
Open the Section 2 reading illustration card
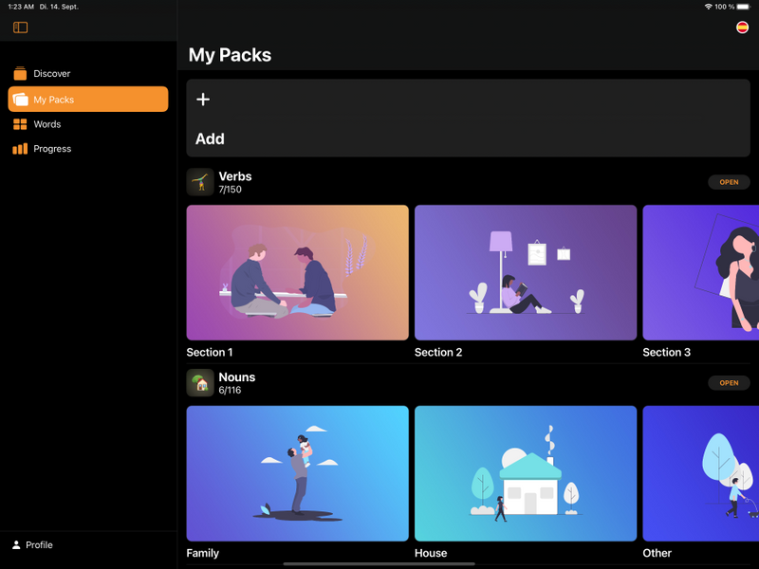point(526,272)
